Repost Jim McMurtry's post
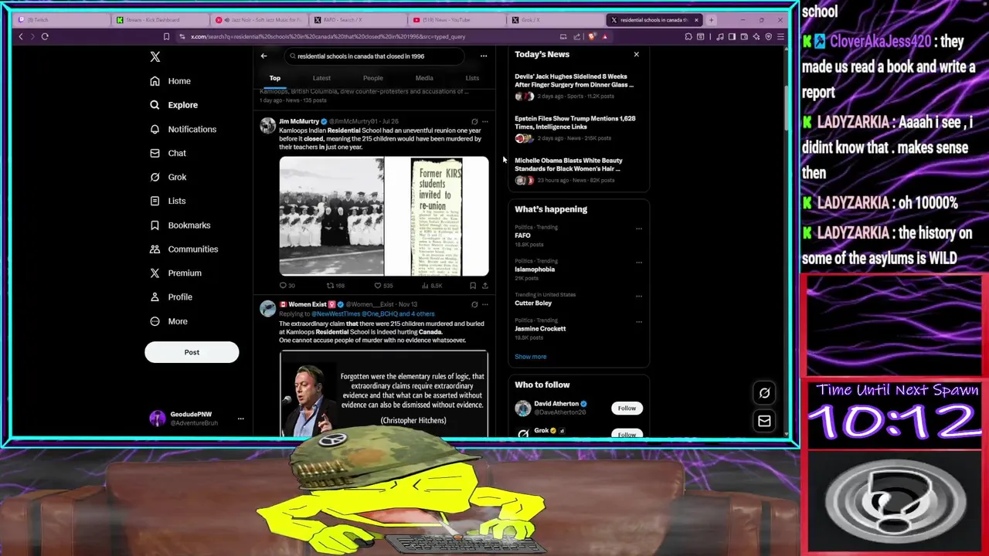The width and height of the screenshot is (989, 556). click(335, 286)
